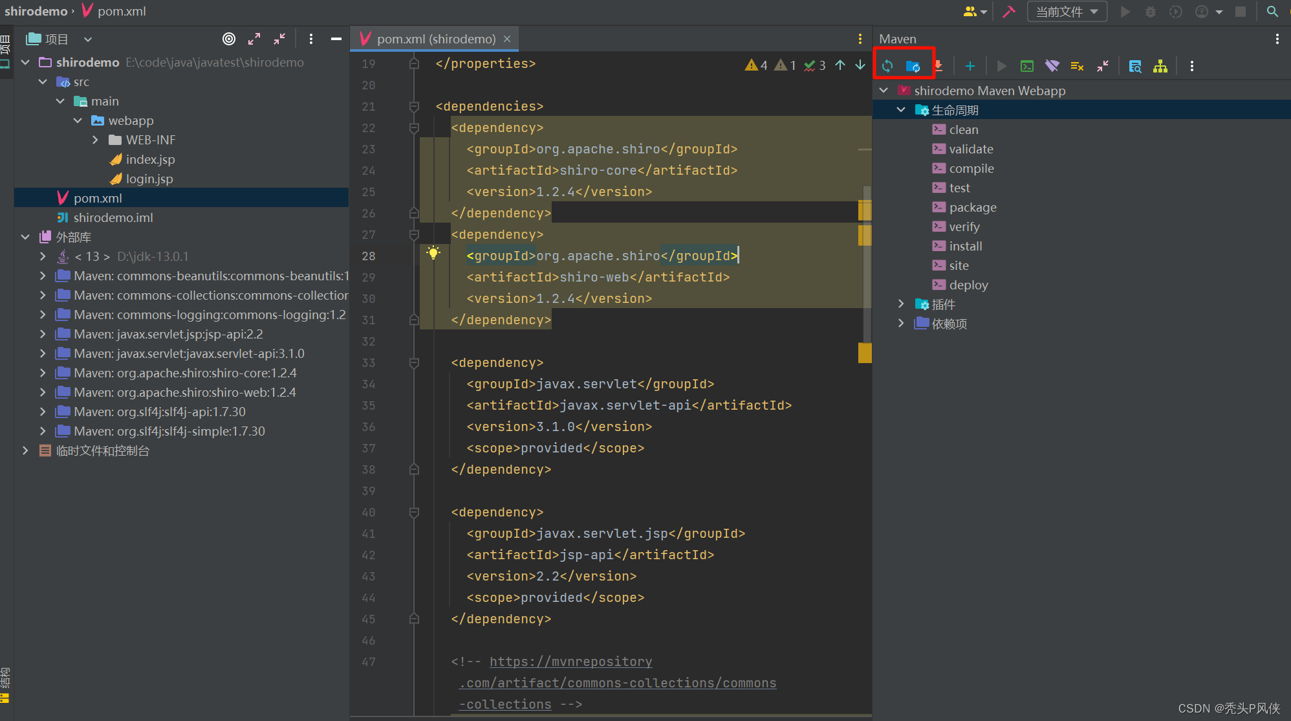
Task: Expand all in project tree
Action: pos(254,39)
